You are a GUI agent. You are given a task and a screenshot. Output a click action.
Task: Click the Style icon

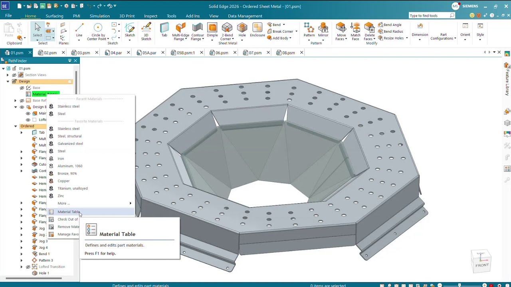coord(480,26)
